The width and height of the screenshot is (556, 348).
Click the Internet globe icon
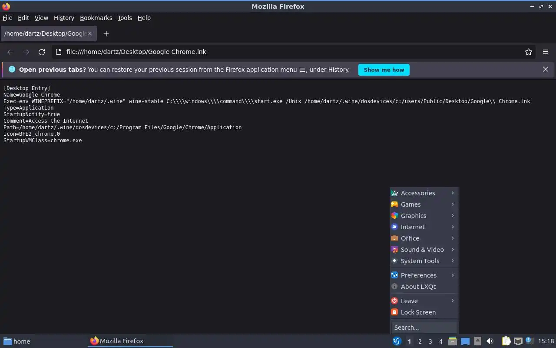point(394,227)
